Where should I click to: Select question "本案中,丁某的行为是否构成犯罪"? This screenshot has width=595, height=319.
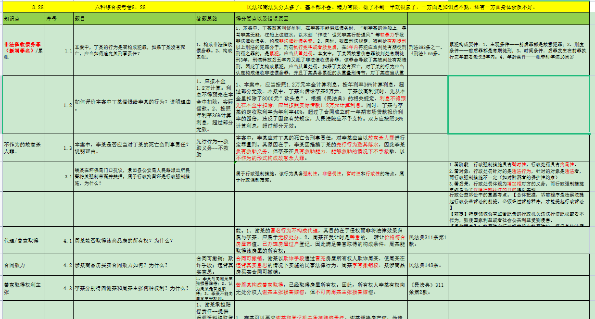(x=134, y=50)
